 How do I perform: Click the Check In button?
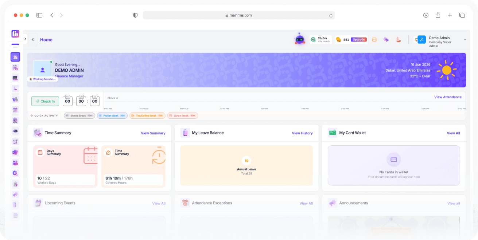click(45, 101)
